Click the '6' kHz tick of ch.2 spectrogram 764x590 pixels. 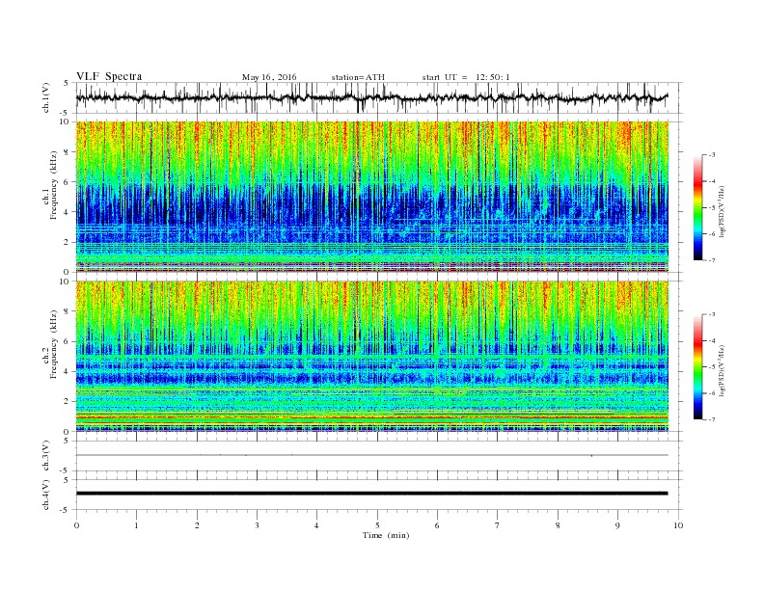[68, 341]
